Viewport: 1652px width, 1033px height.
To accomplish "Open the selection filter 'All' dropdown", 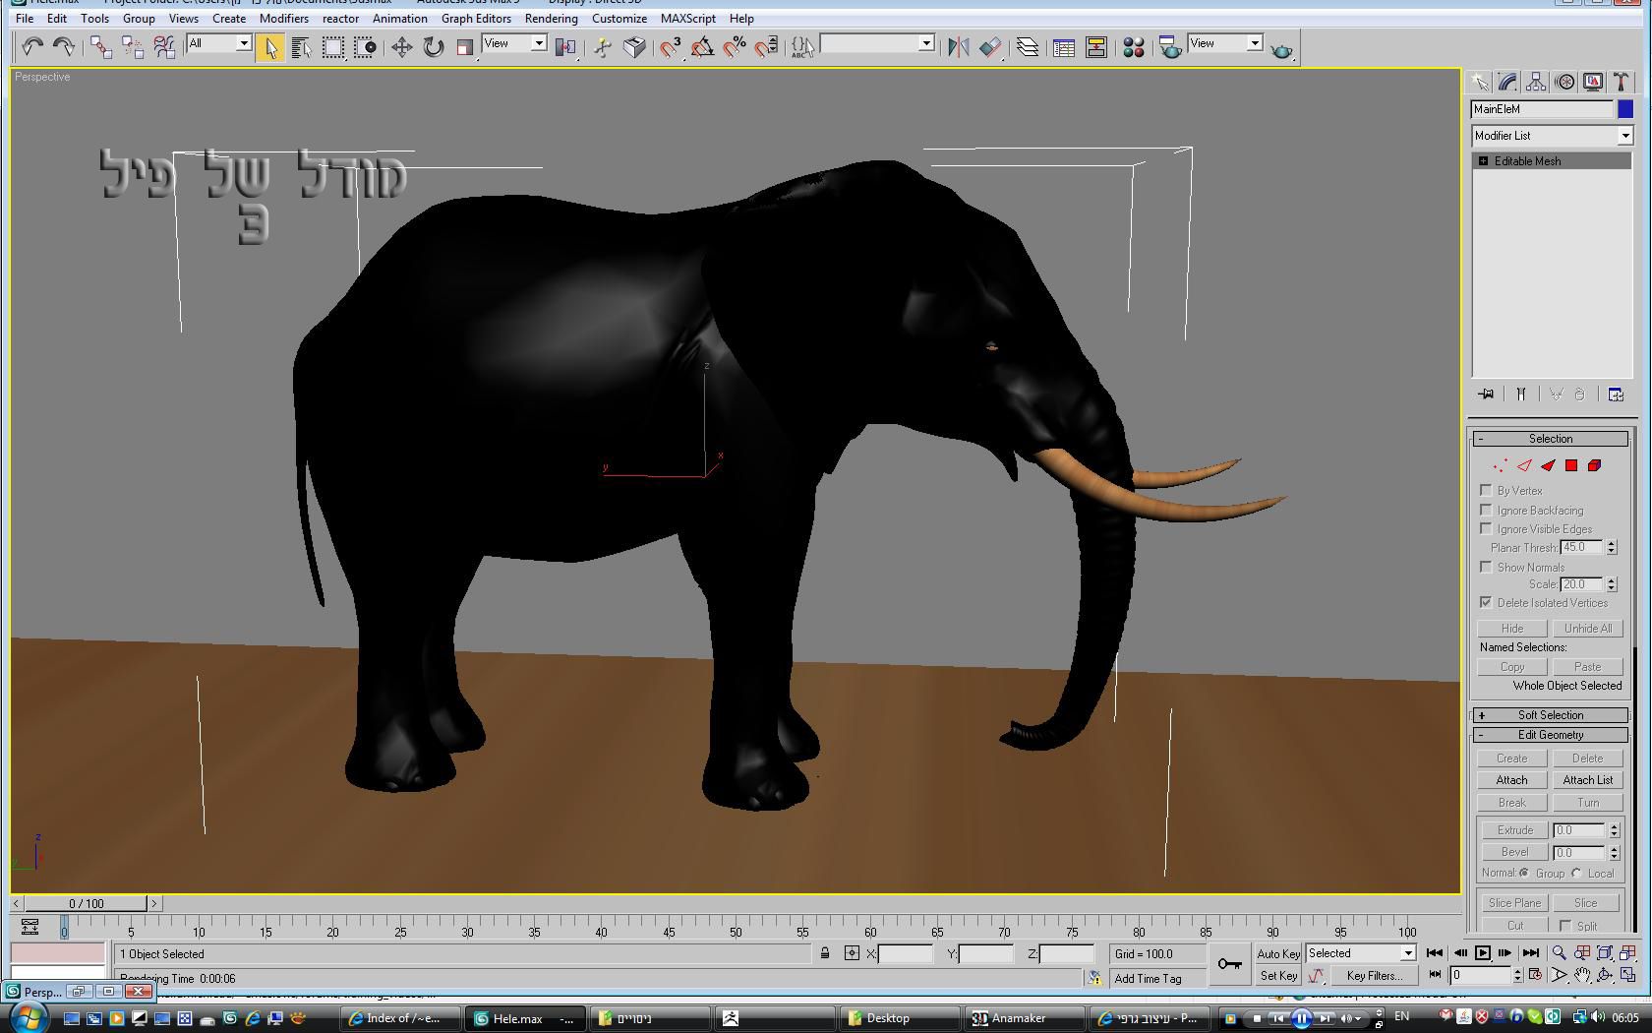I will pyautogui.click(x=244, y=43).
